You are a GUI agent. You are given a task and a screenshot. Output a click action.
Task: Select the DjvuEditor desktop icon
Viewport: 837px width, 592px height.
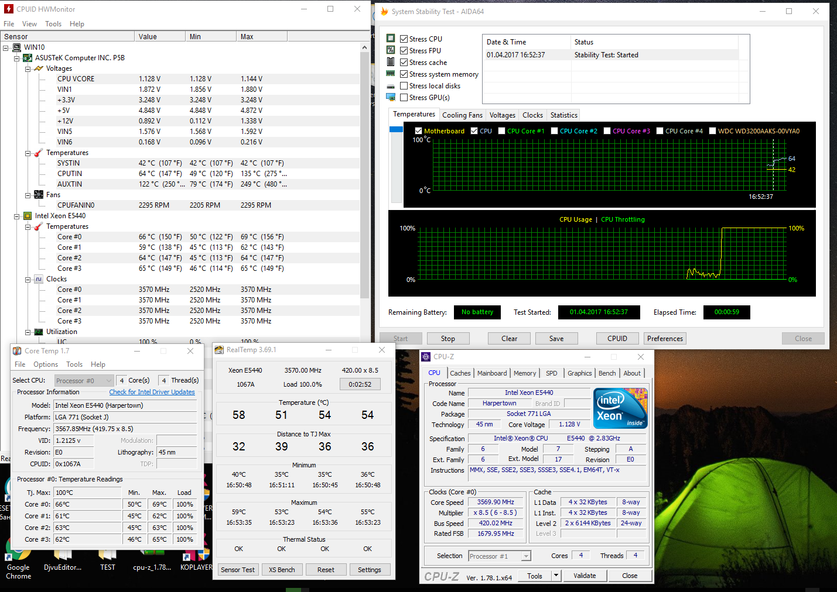(63, 560)
